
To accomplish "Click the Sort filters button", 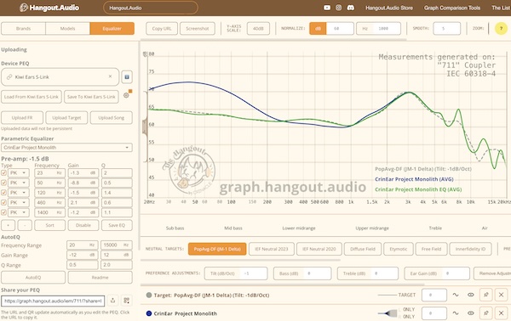I will pos(50,225).
